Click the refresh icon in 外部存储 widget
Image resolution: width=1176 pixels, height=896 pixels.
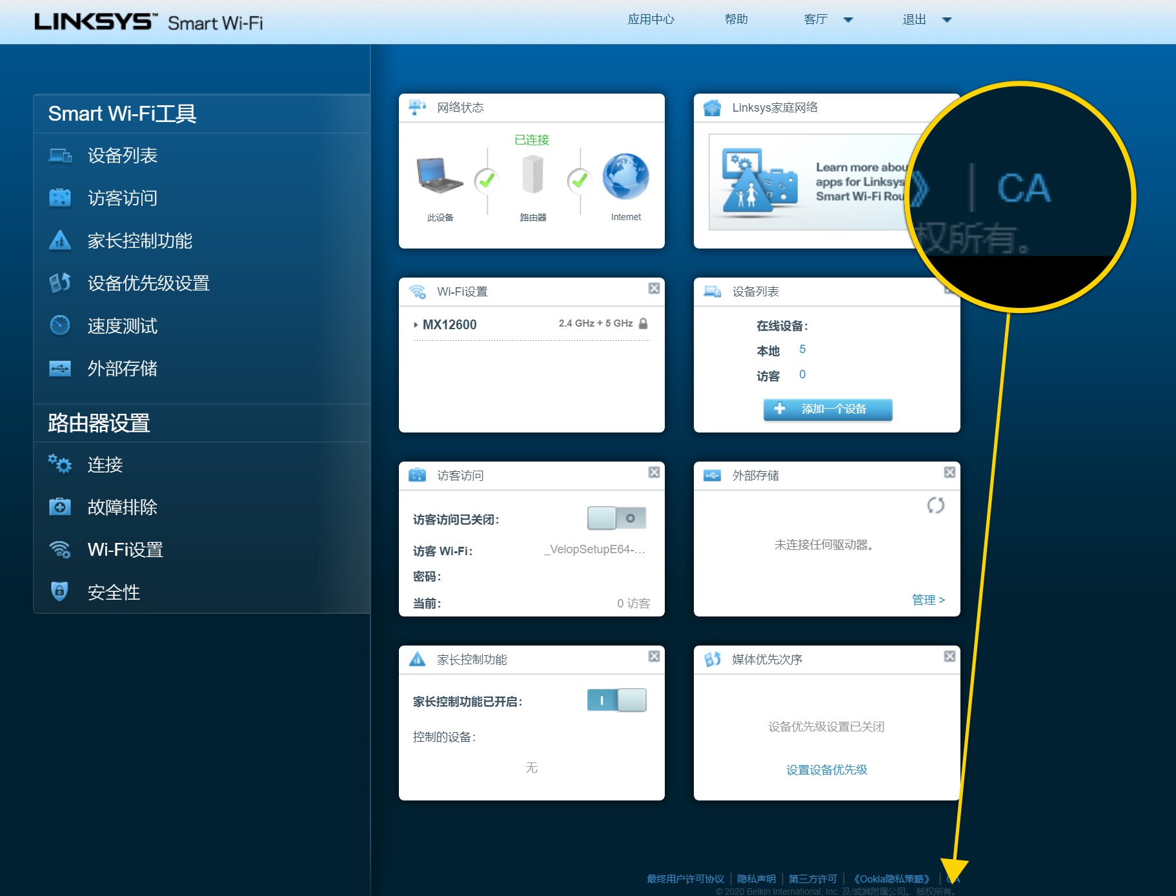(935, 507)
